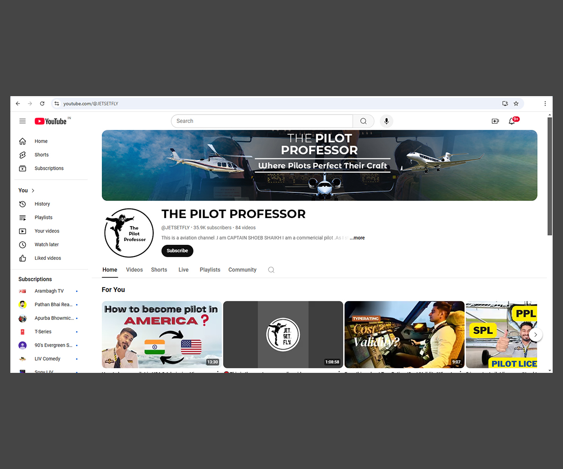This screenshot has height=469, width=563.
Task: Switch to the Live tab
Action: [183, 270]
